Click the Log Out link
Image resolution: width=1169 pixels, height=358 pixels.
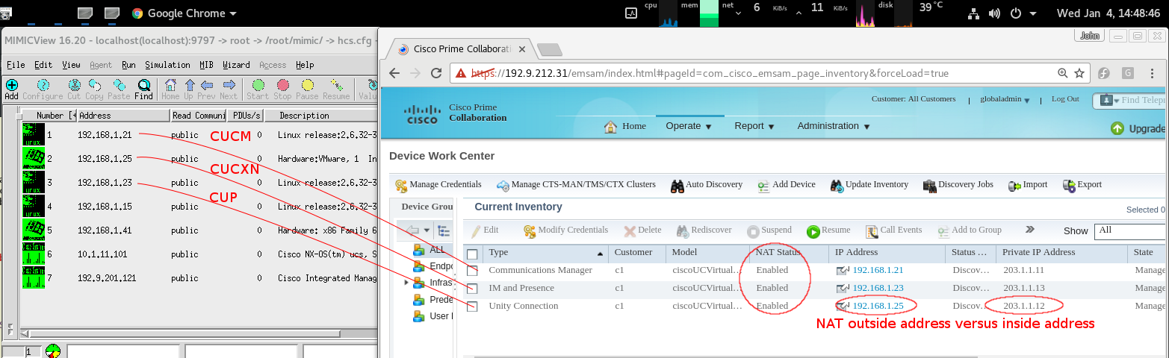coord(1065,99)
